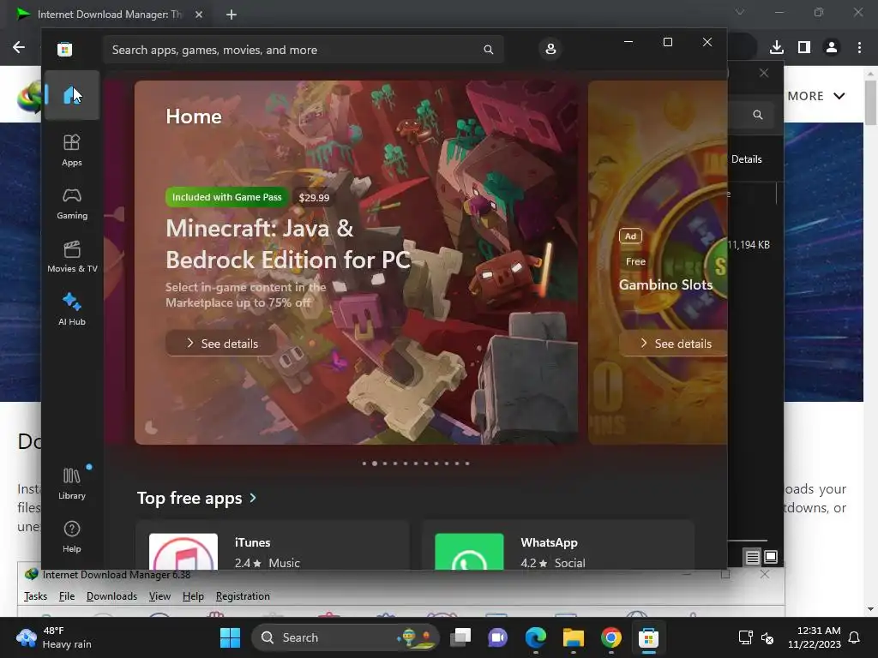Open the weather widget showing Heavy rain

point(54,637)
